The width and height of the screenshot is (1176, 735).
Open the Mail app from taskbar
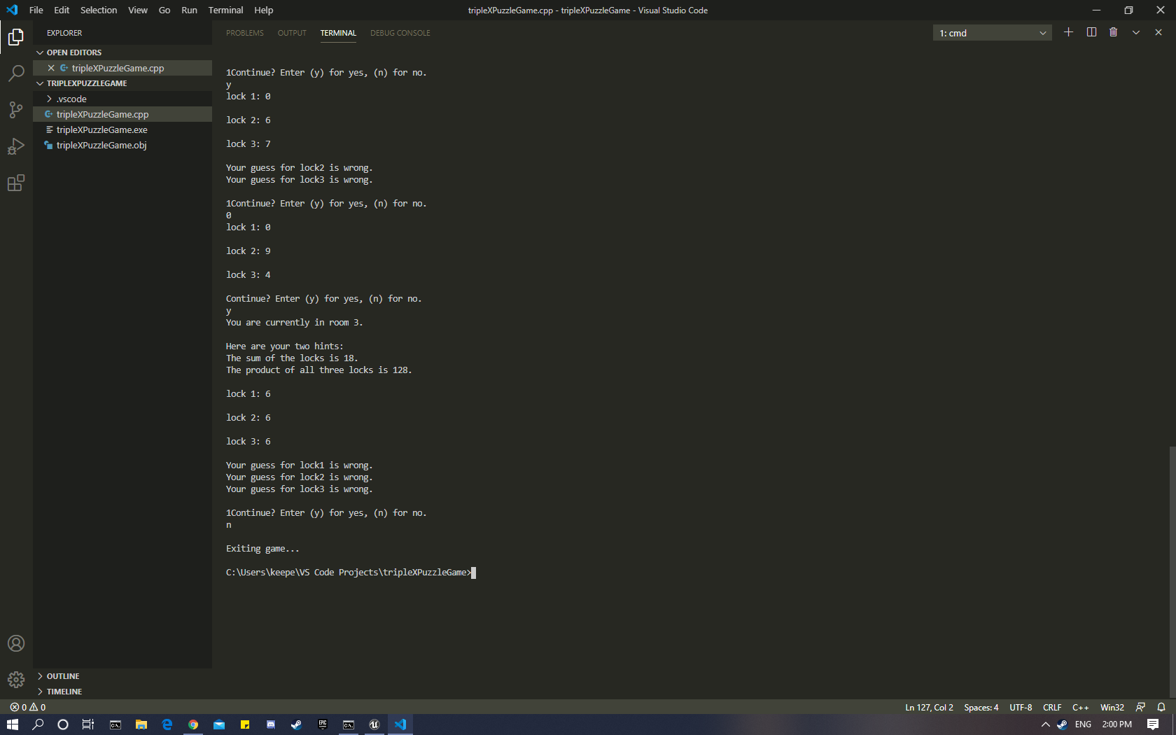coord(219,724)
